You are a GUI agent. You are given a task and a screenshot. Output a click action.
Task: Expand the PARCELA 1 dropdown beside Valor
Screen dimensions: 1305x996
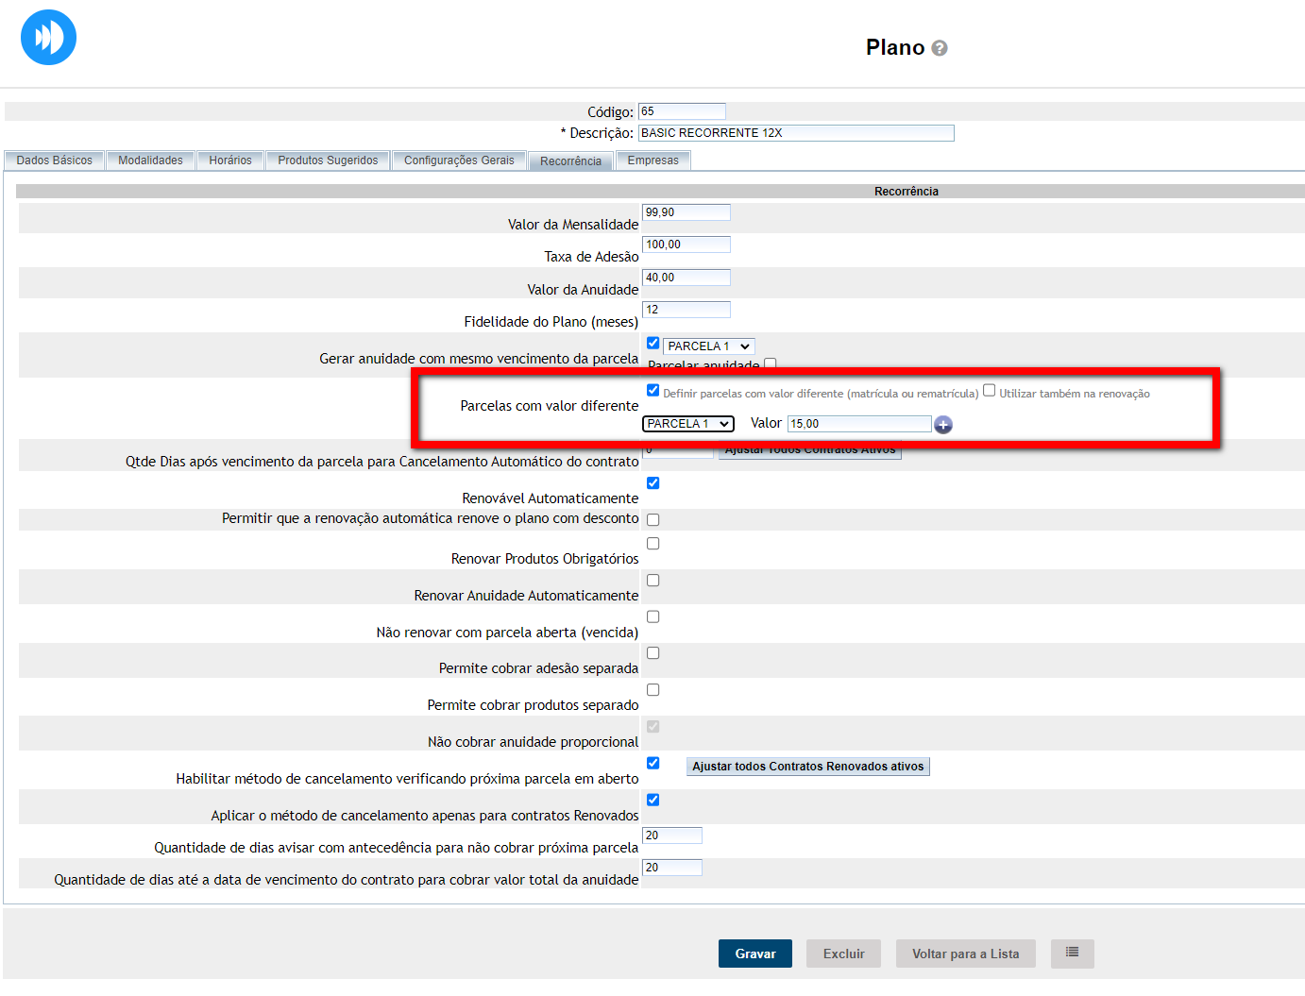[687, 424]
